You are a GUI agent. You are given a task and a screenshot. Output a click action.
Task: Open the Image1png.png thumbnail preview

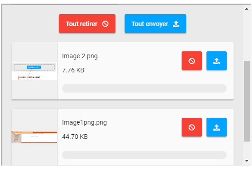point(34,137)
